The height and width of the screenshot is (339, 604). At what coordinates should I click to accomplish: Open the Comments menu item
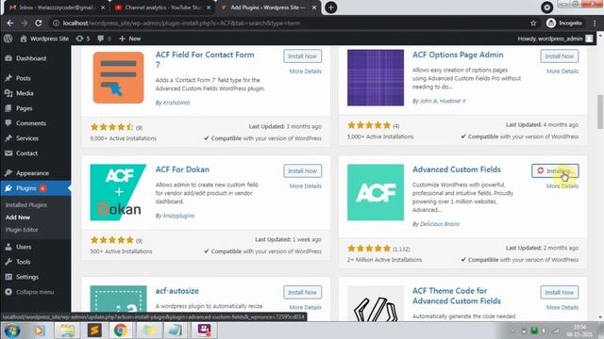pyautogui.click(x=31, y=123)
